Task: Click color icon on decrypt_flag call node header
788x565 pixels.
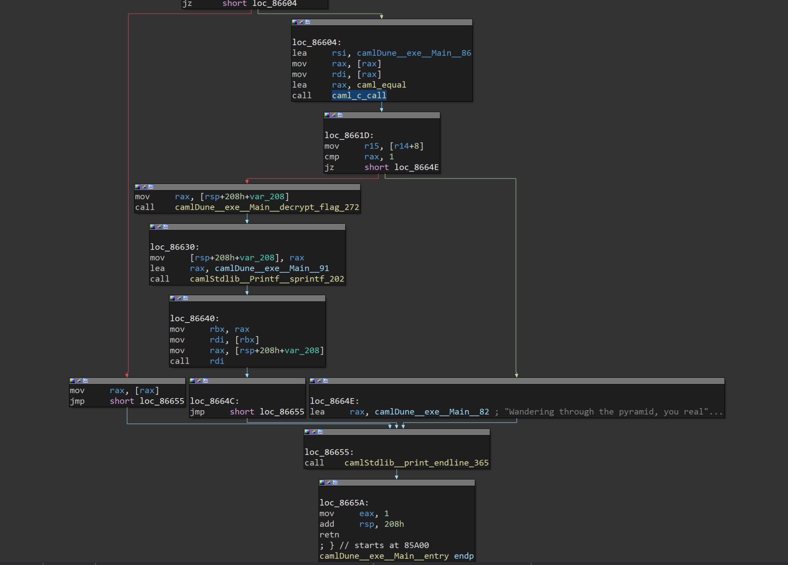Action: click(x=137, y=187)
